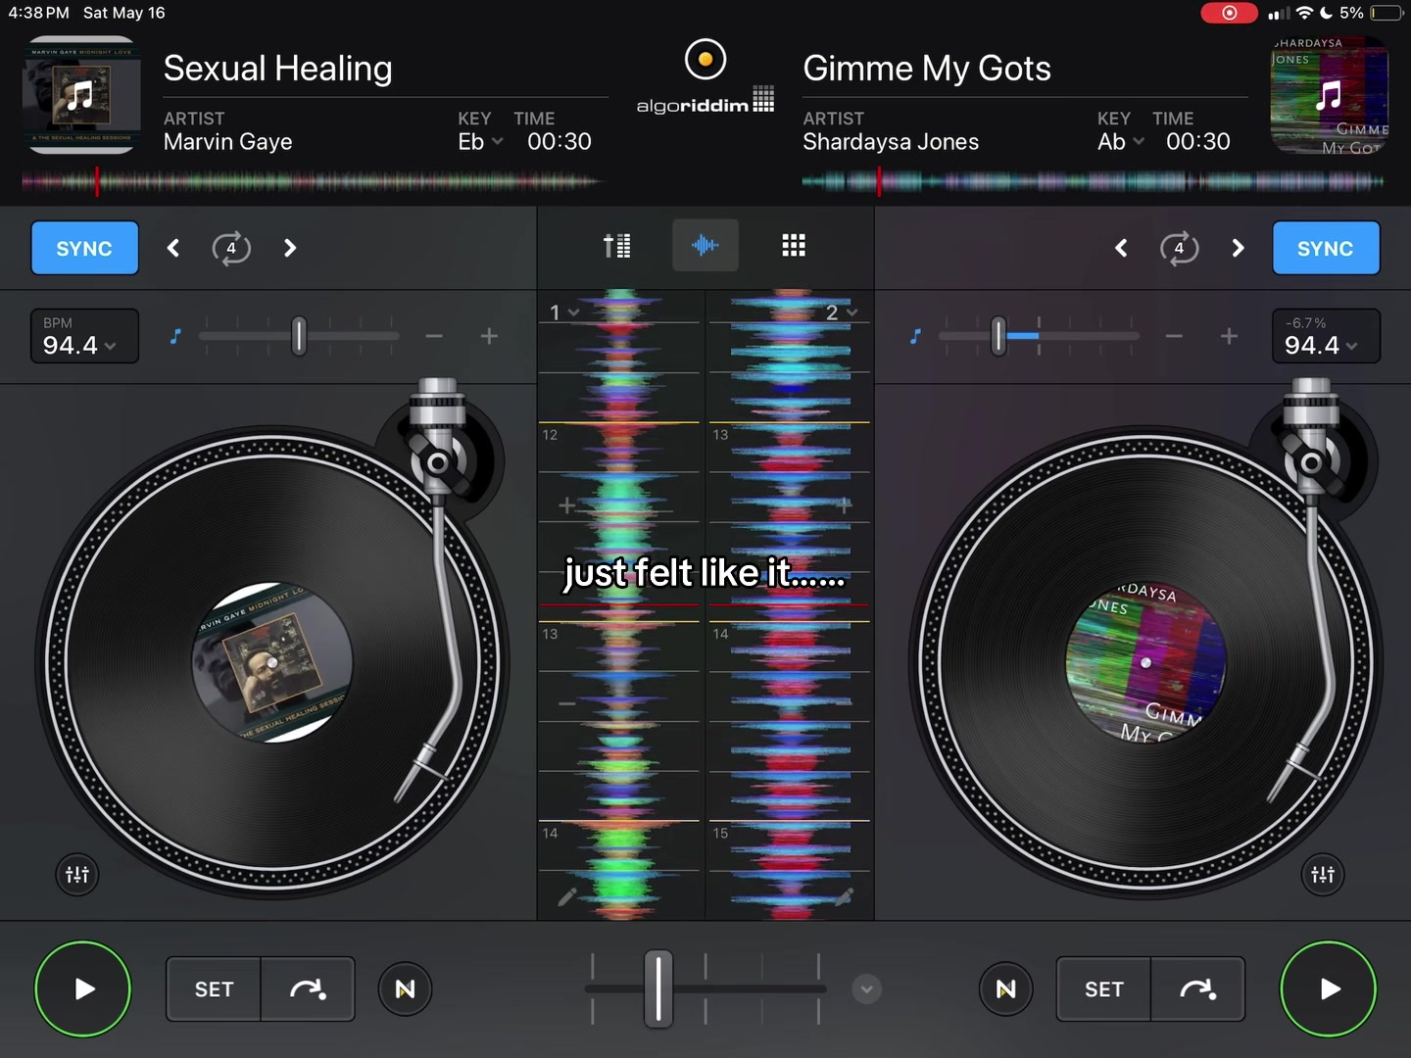The height and width of the screenshot is (1058, 1411).
Task: Tap the red screen recording indicator in the status bar
Action: click(1229, 13)
